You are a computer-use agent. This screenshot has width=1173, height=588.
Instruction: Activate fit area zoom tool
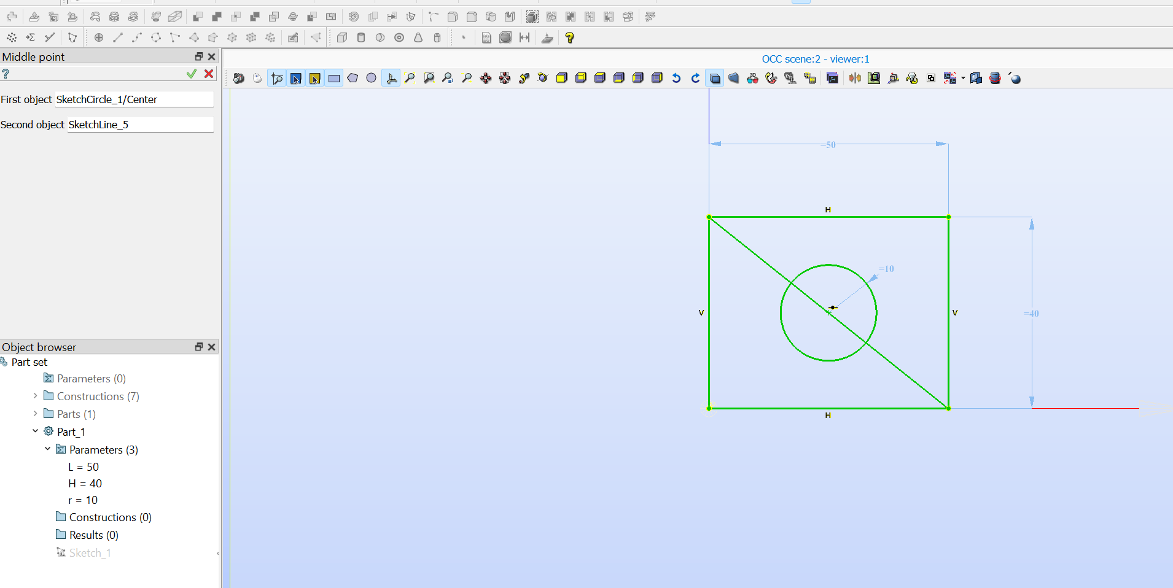[x=429, y=78]
